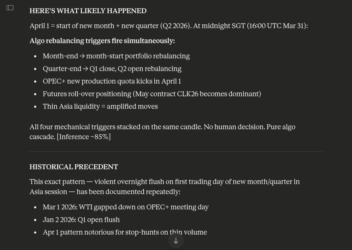352x250 pixels.
Task: Click the 'All four mechanical triggers' paragraph
Action: (x=162, y=132)
